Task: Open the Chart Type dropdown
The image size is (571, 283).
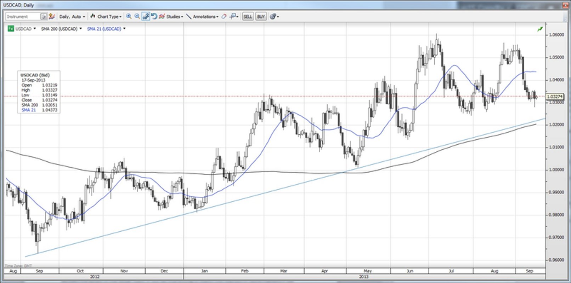Action: coord(106,17)
